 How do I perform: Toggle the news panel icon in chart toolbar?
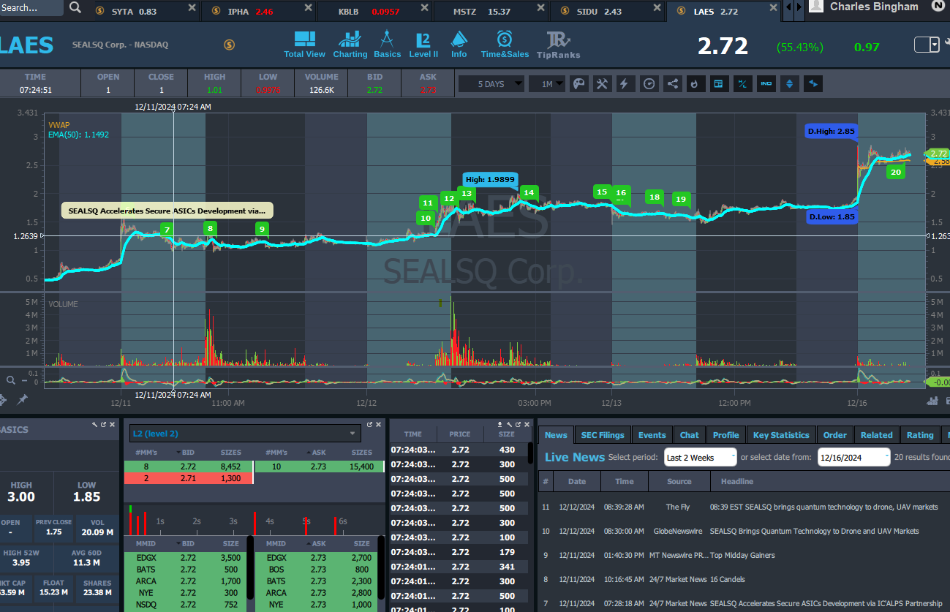tap(718, 84)
